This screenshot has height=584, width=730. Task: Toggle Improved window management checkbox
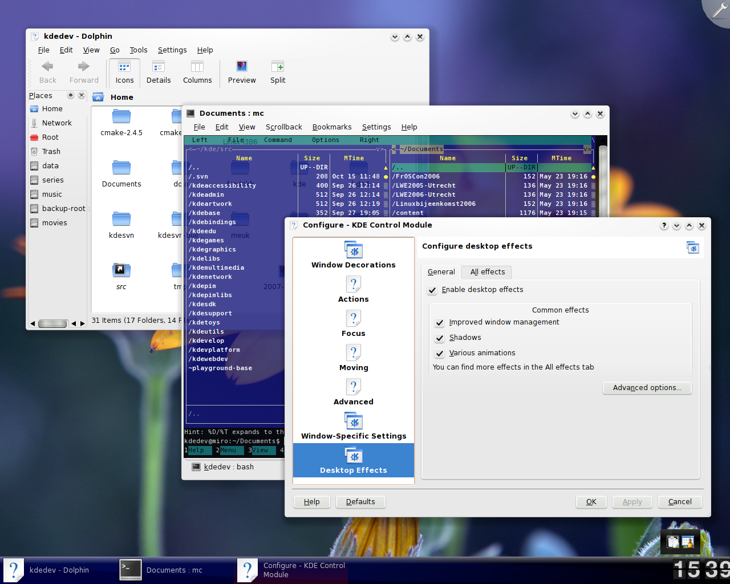point(440,323)
